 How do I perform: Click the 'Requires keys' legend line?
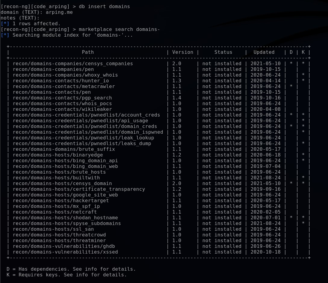tap(67, 275)
